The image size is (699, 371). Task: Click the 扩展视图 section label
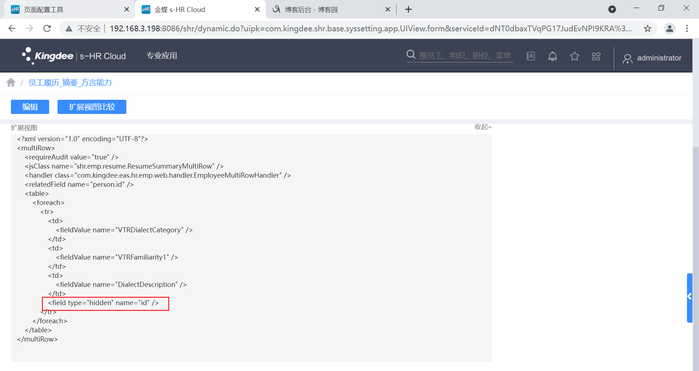[24, 128]
